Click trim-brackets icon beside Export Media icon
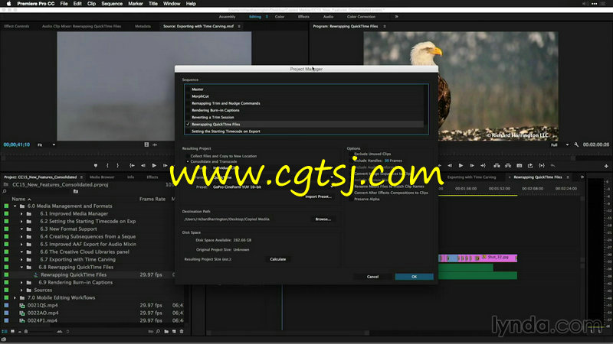Image resolution: width=613 pixels, height=344 pixels. (x=542, y=166)
